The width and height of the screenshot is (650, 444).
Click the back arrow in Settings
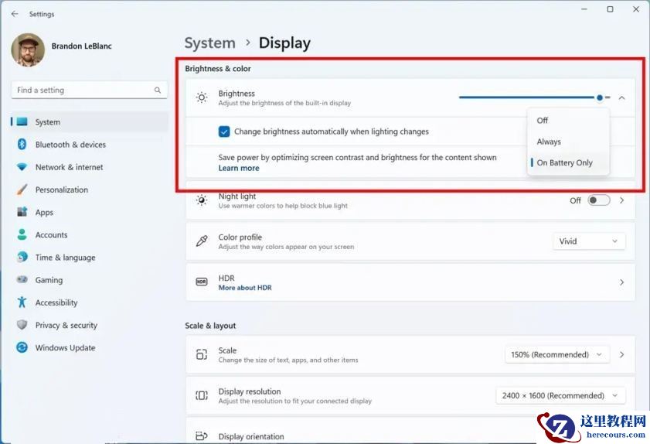point(15,14)
